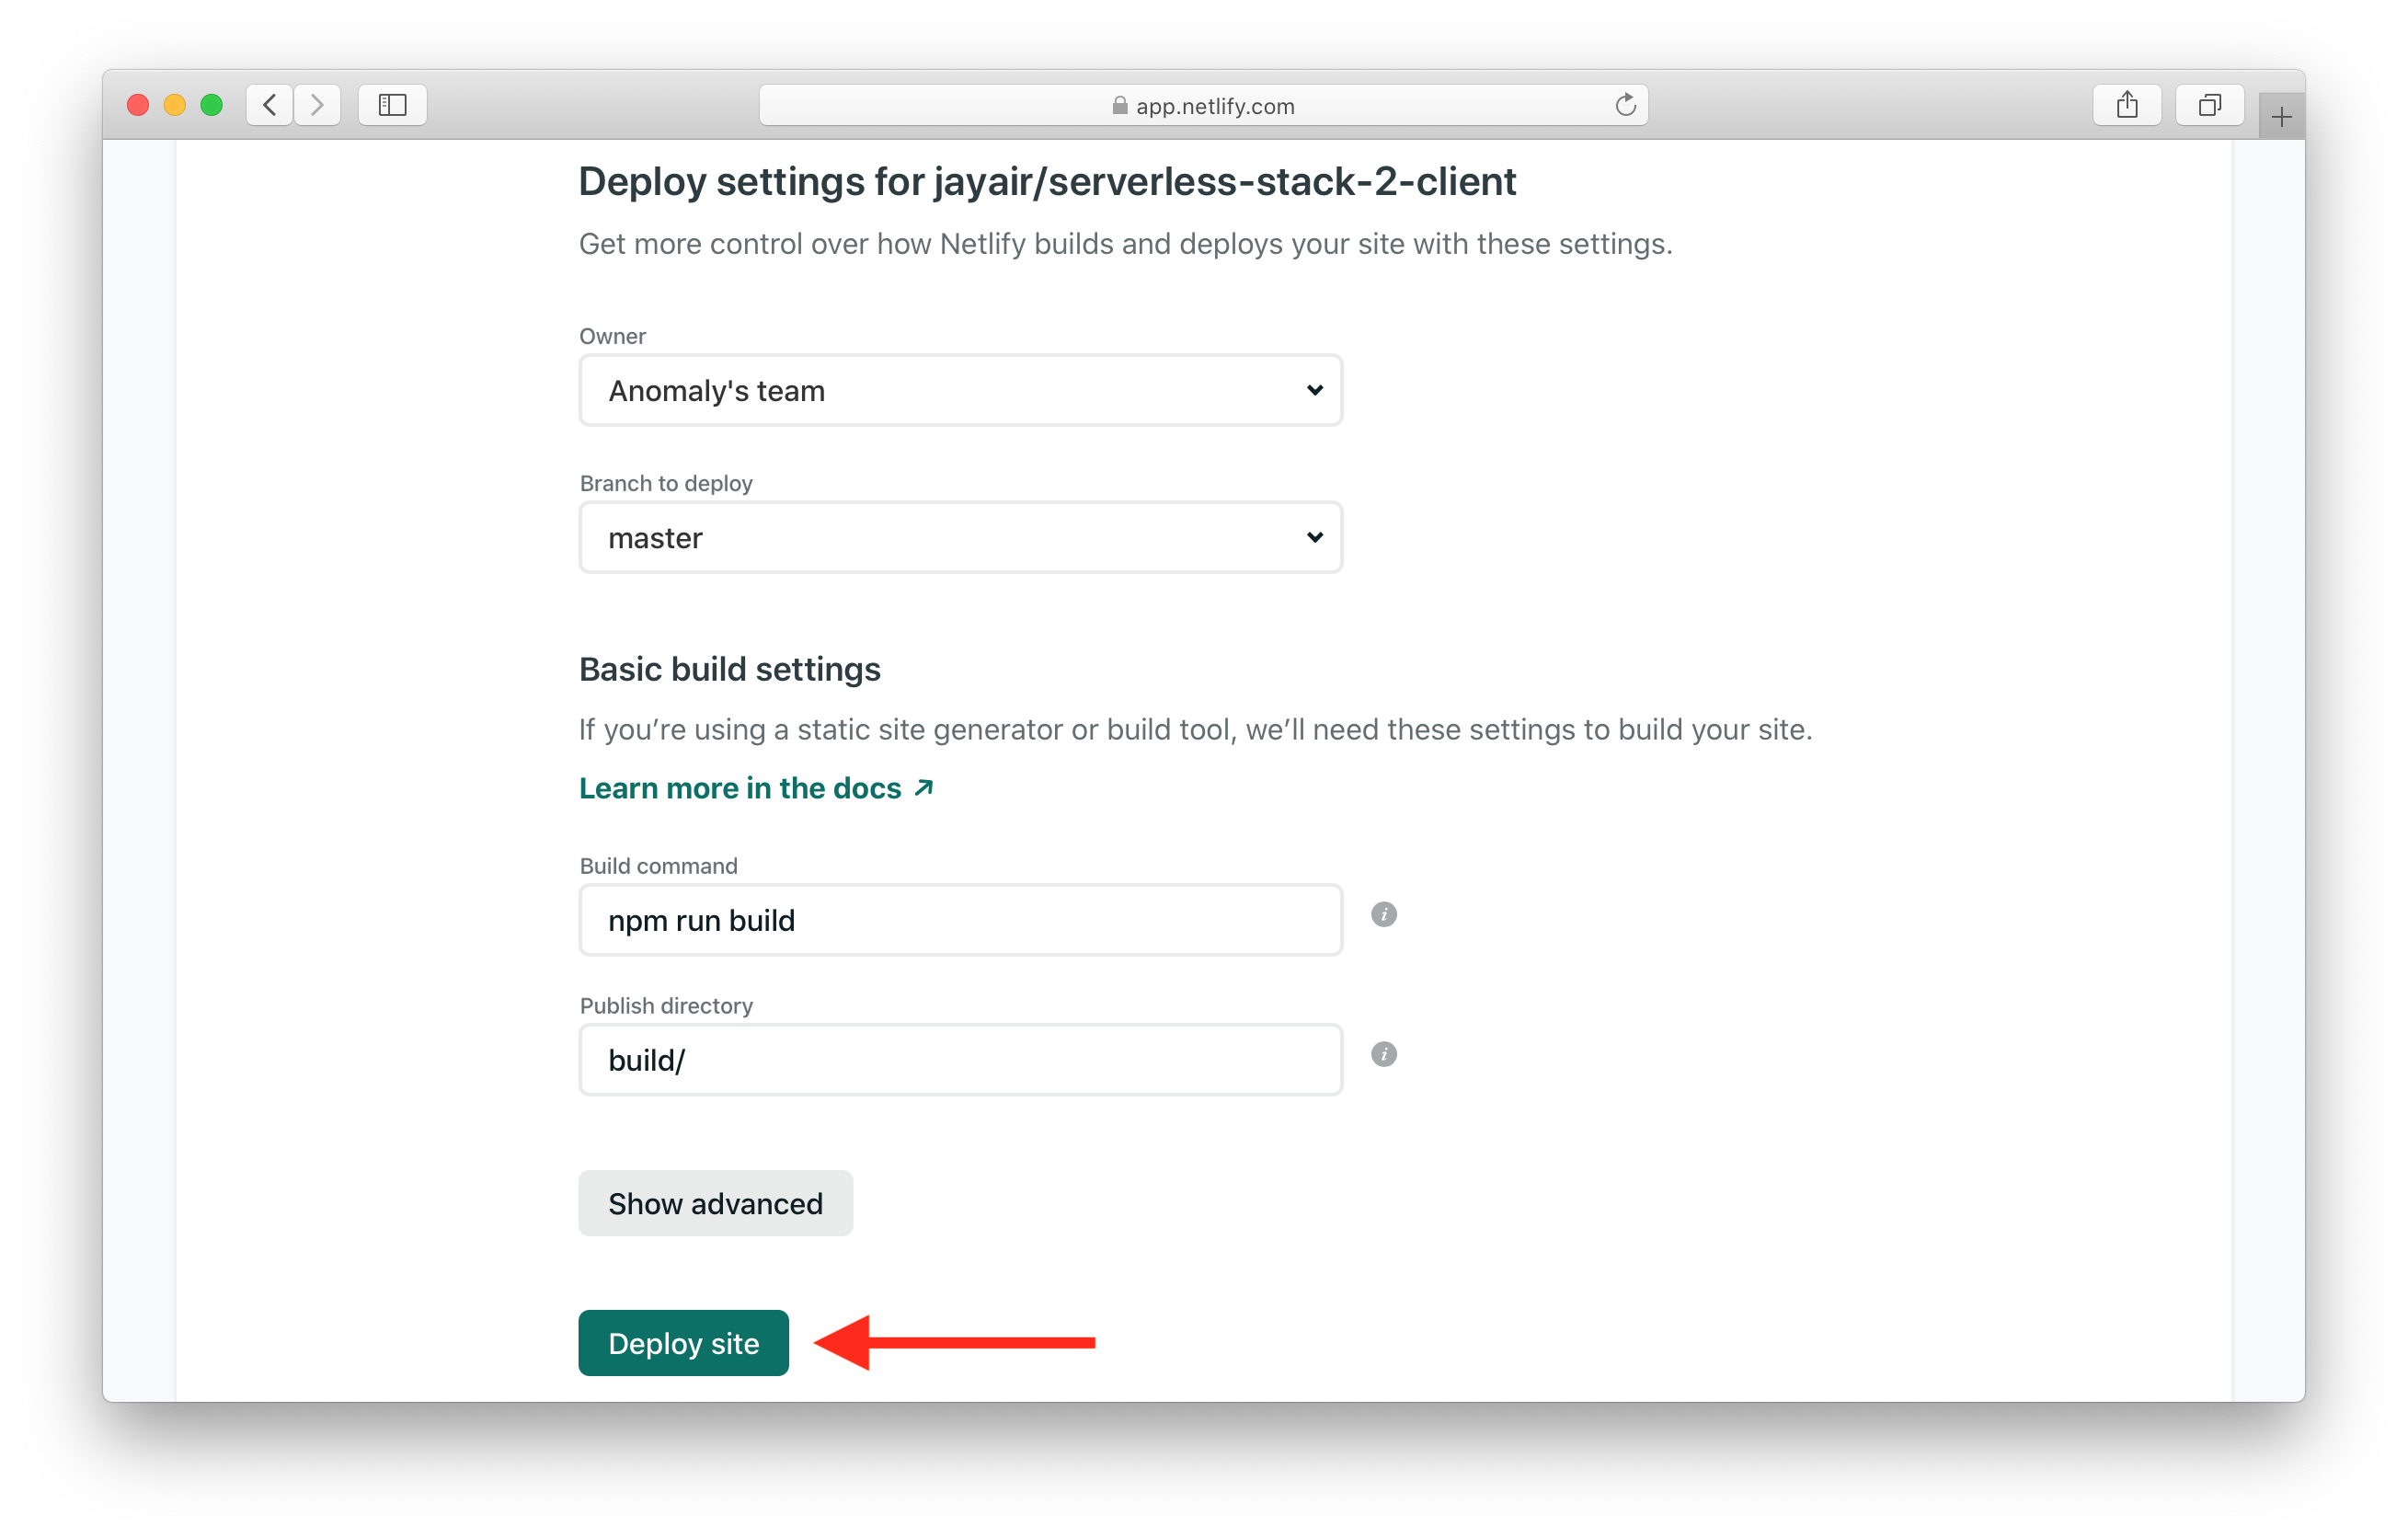Reload the page with the refresh icon
Screen dimensions: 2408x1538
[1625, 105]
